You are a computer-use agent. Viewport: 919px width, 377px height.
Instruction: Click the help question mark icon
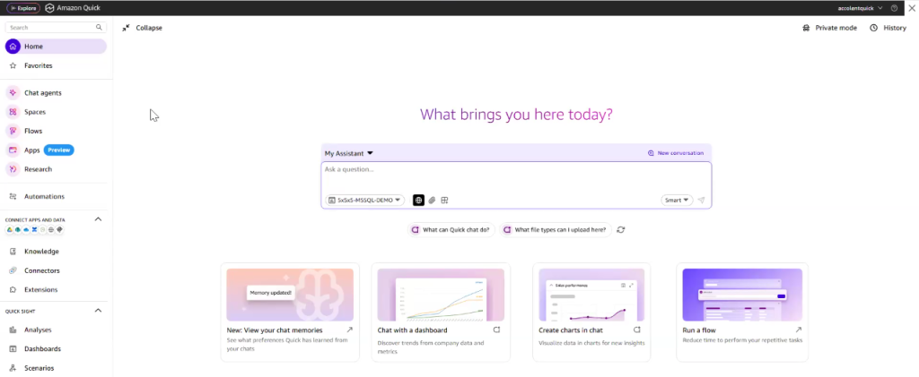click(x=894, y=8)
